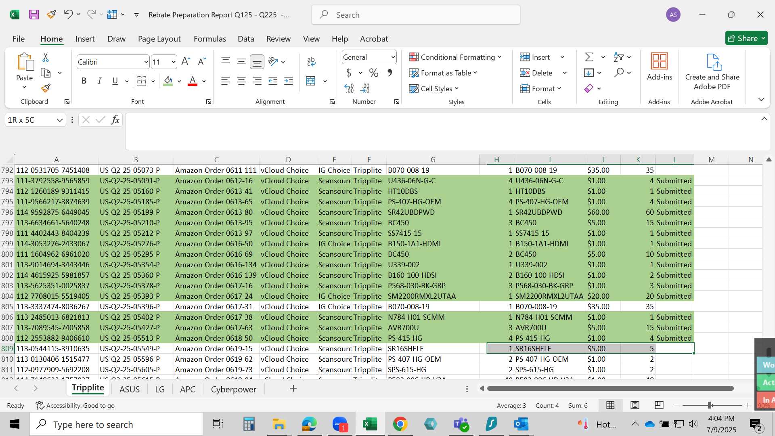Click Accessibility: Good to go status
This screenshot has height=436, width=775.
[x=75, y=405]
